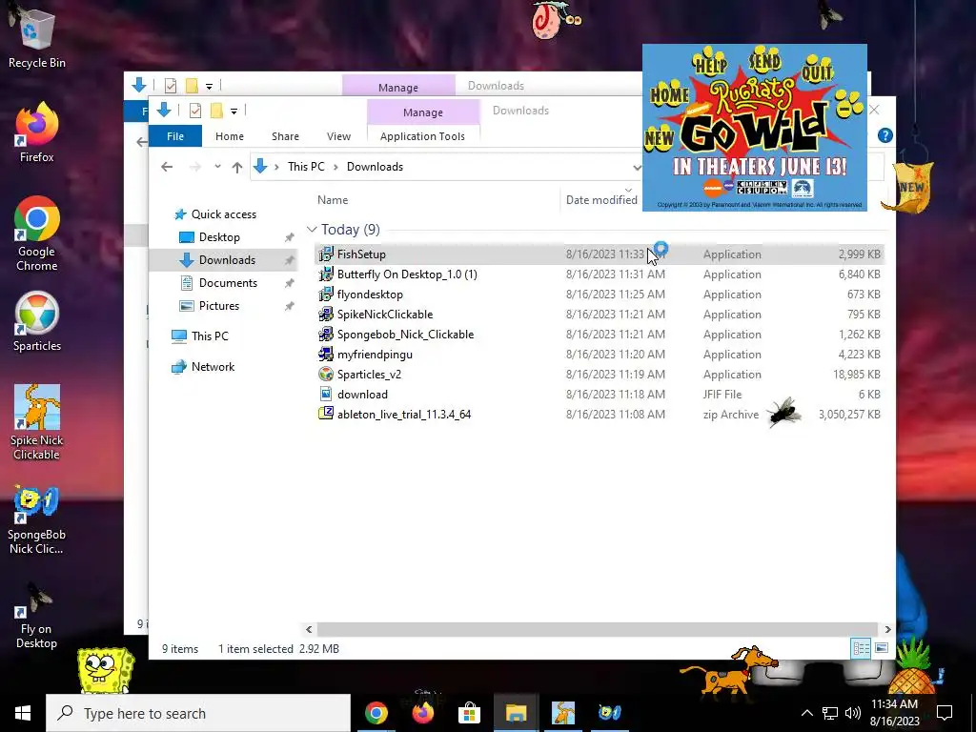Collapse the Today (9) group
The width and height of the screenshot is (976, 732).
coord(312,230)
